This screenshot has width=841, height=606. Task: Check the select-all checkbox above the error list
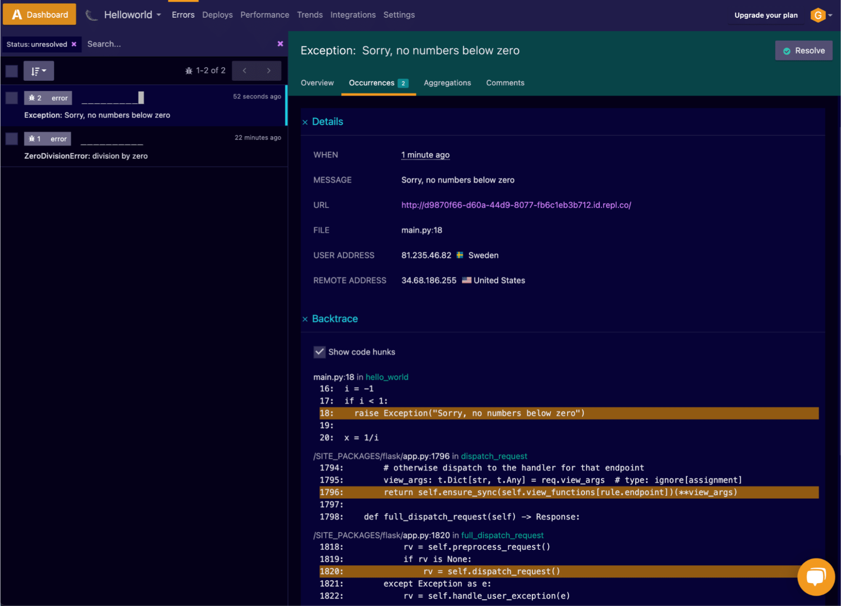coord(11,71)
